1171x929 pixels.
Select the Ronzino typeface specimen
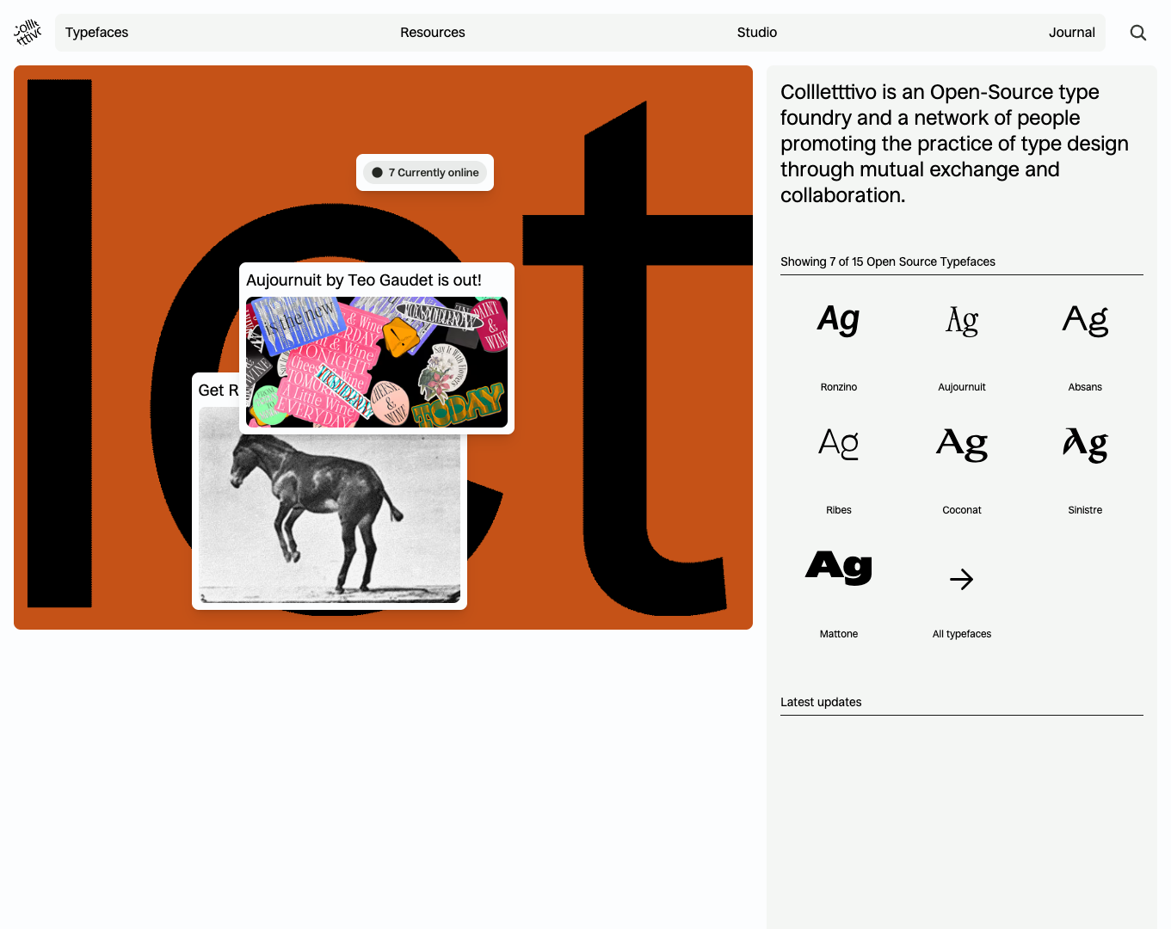838,340
